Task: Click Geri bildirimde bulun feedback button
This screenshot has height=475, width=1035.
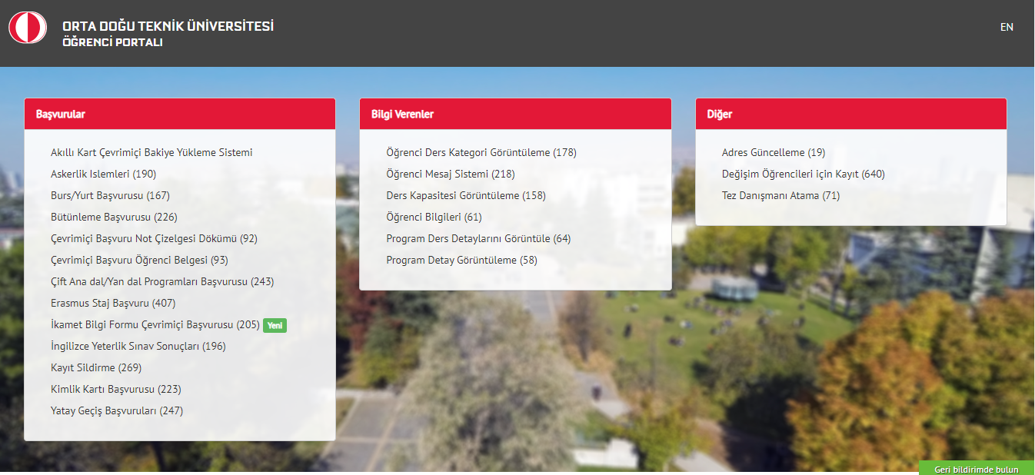Action: (x=977, y=469)
